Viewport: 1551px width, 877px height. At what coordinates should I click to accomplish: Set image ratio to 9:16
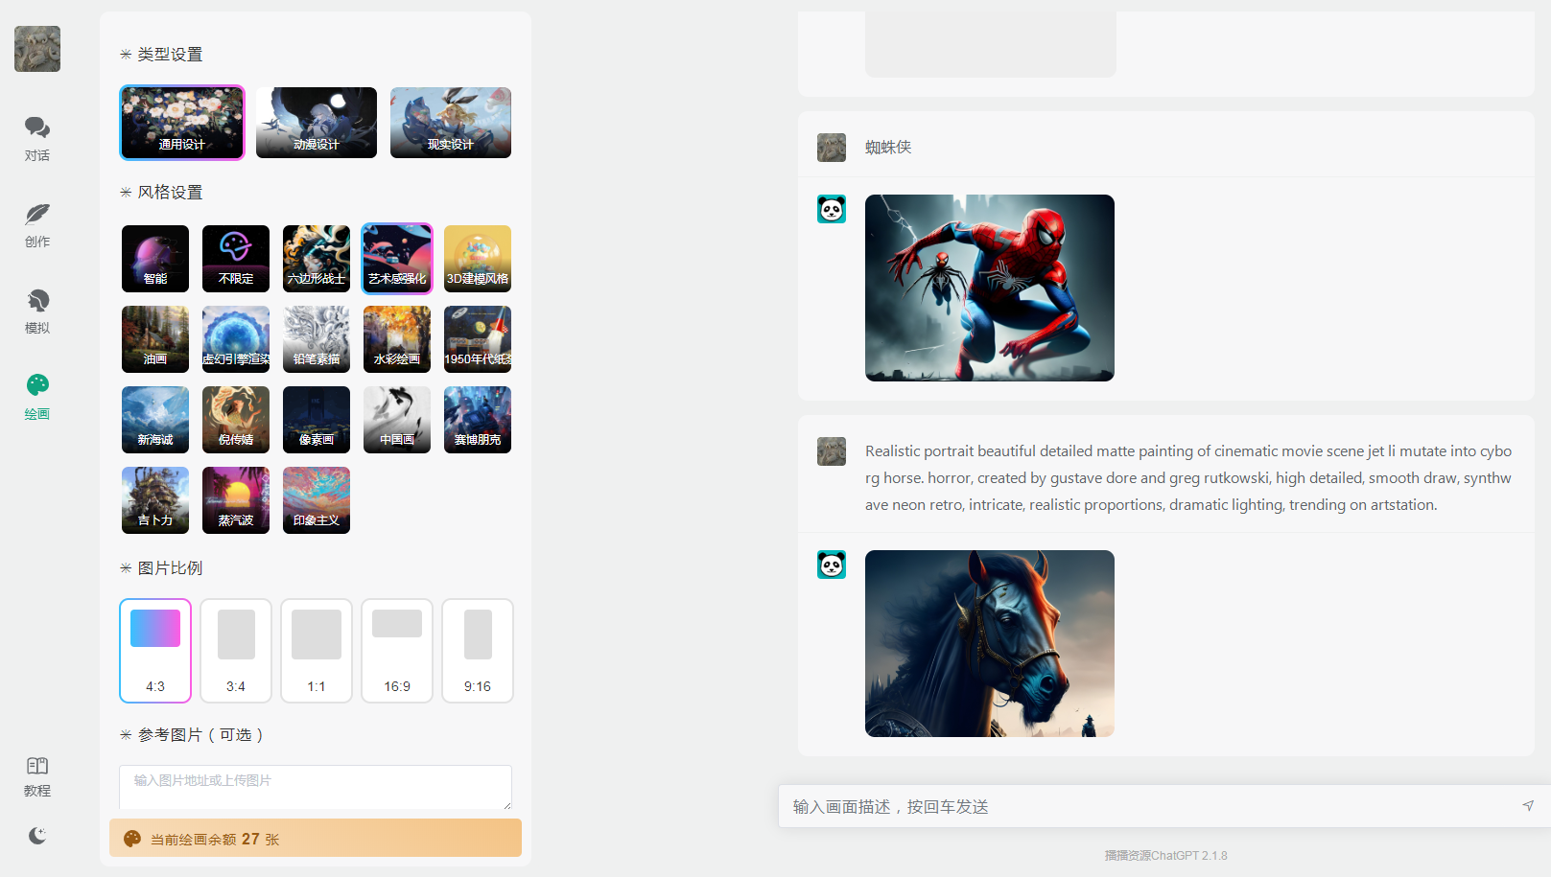pos(478,651)
